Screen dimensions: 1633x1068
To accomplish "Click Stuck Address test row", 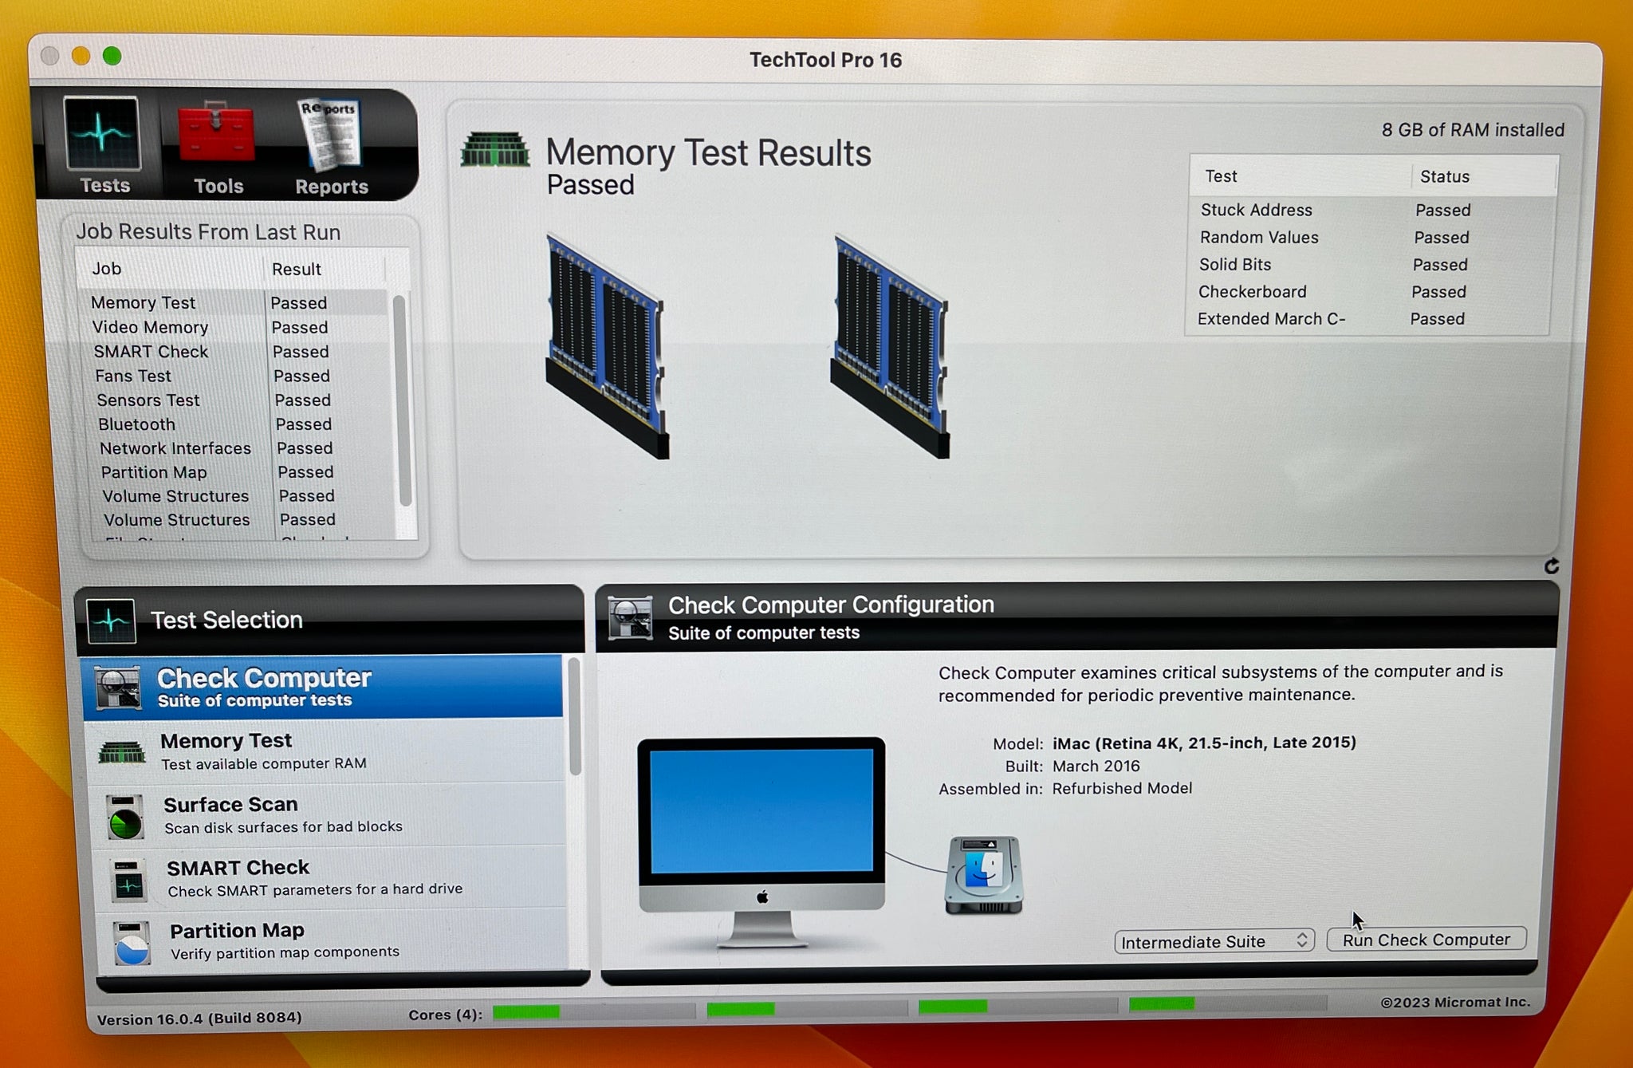I will [x=1371, y=210].
